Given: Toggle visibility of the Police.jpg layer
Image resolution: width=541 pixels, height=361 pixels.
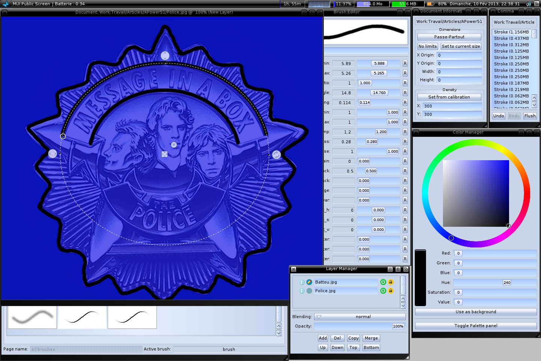Looking at the screenshot, I should (383, 291).
